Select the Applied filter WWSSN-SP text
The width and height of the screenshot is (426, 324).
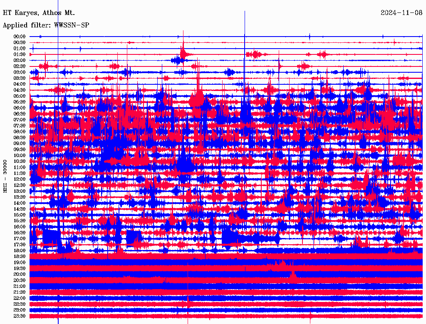pyautogui.click(x=46, y=25)
